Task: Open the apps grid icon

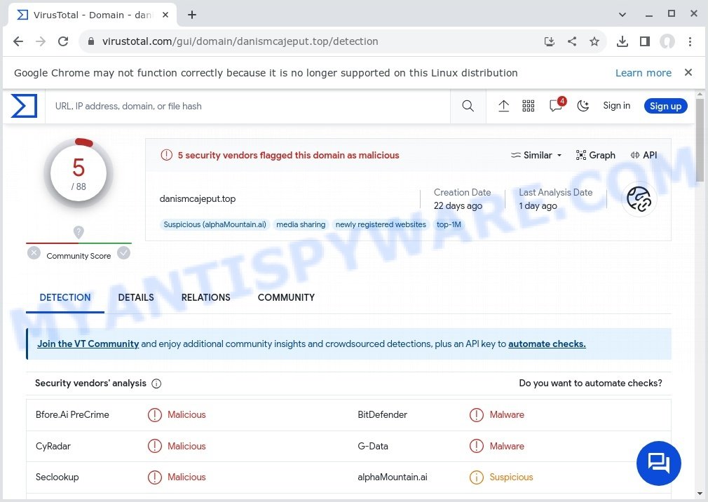Action: [x=529, y=106]
